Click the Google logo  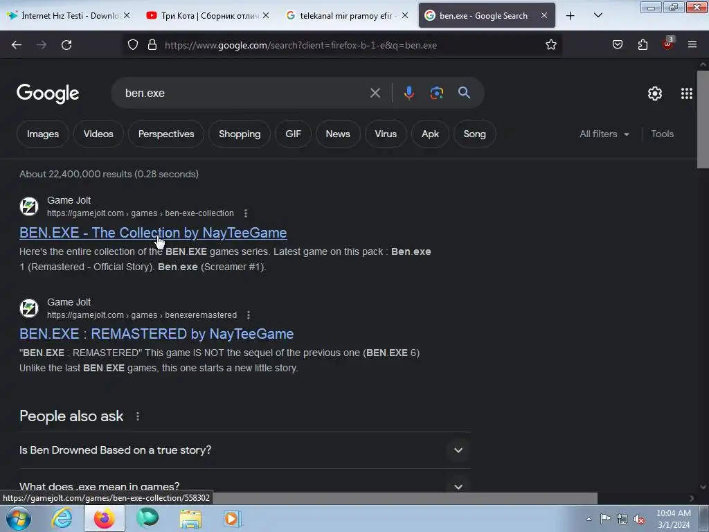[x=48, y=94]
